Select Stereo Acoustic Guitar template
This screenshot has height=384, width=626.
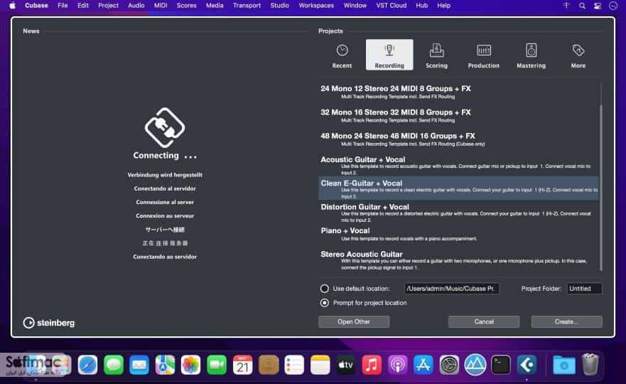[x=458, y=260]
